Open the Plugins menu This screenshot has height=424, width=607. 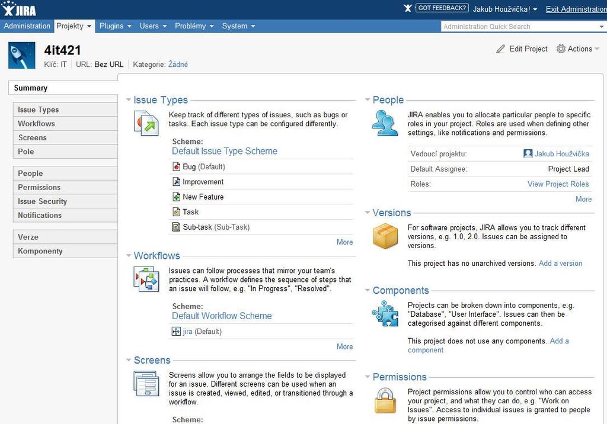point(116,26)
